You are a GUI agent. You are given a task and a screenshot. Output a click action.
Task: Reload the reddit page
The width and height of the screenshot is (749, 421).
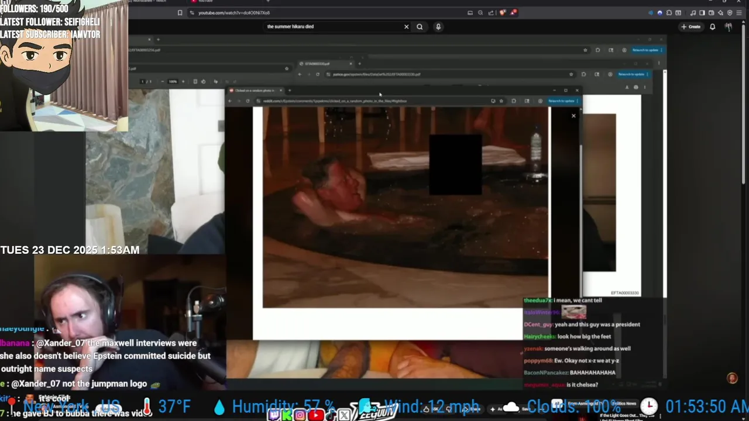(248, 101)
